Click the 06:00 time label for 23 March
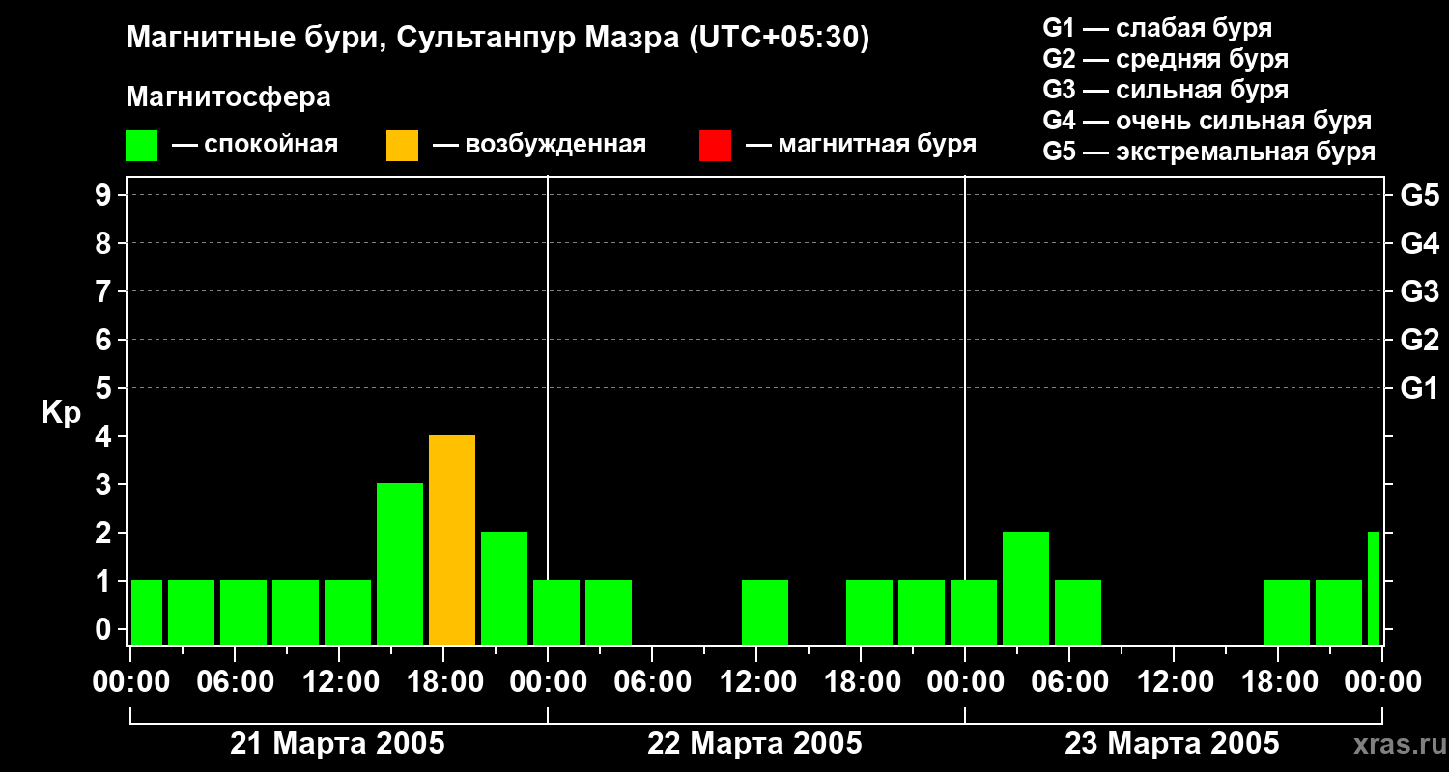 click(x=1069, y=682)
